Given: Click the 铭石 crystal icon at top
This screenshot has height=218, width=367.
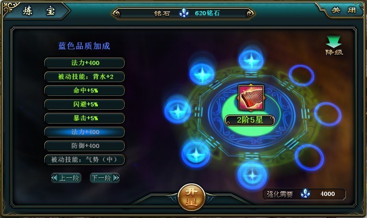Looking at the screenshot, I should (184, 13).
